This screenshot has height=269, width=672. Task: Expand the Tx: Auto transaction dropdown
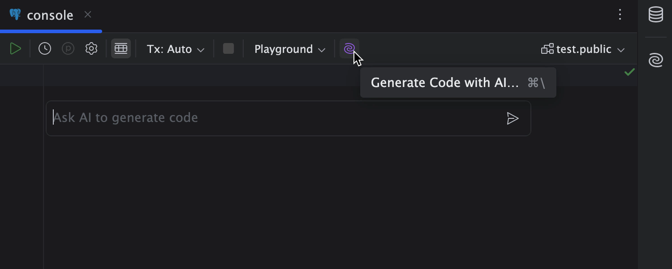[x=176, y=49]
